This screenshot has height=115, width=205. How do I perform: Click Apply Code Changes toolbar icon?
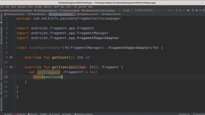pos(166,10)
